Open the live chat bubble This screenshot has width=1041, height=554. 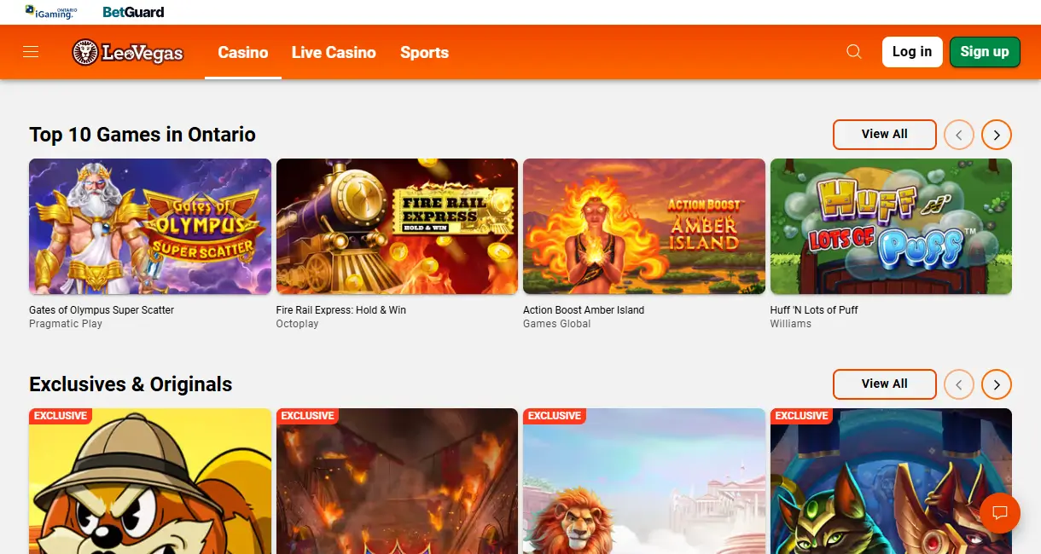click(x=1000, y=513)
